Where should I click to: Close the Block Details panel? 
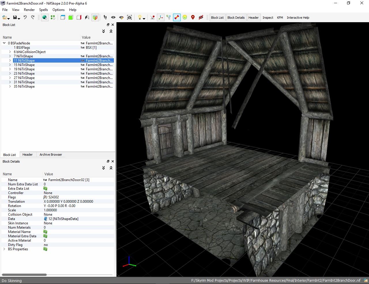pos(113,161)
